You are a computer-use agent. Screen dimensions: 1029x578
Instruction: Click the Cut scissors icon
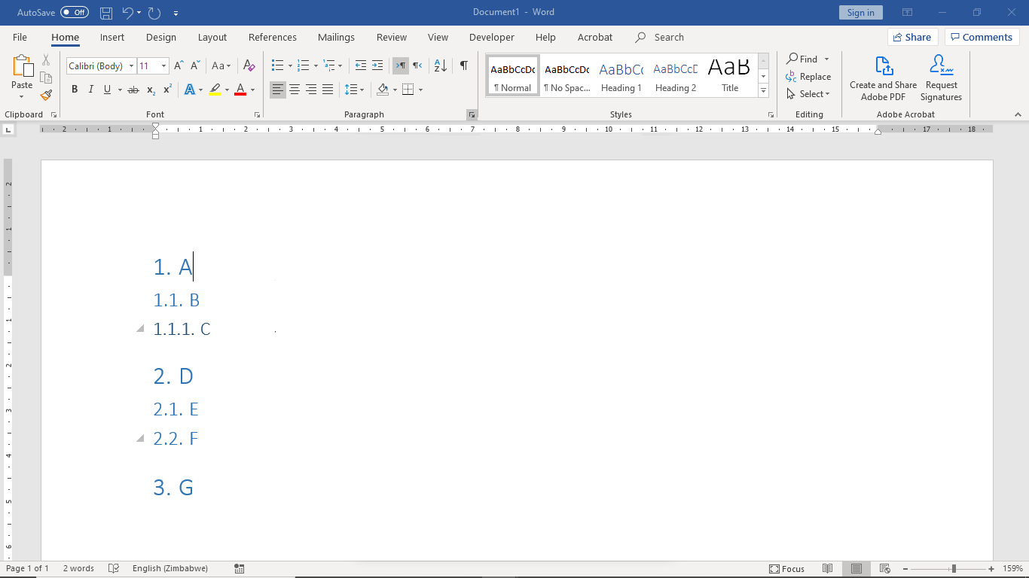point(46,59)
